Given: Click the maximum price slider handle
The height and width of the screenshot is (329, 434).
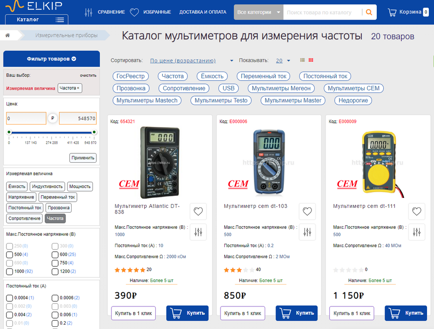Looking at the screenshot, I should click(94, 133).
